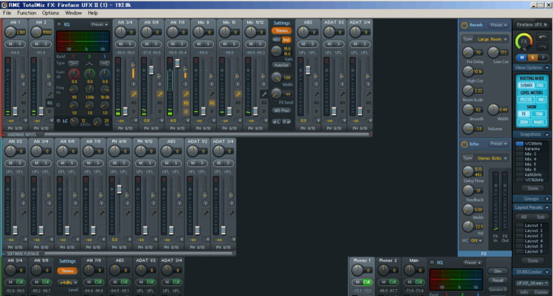Open Reverb Type Large Room dropdown
Image resolution: width=553 pixels, height=296 pixels.
point(491,39)
